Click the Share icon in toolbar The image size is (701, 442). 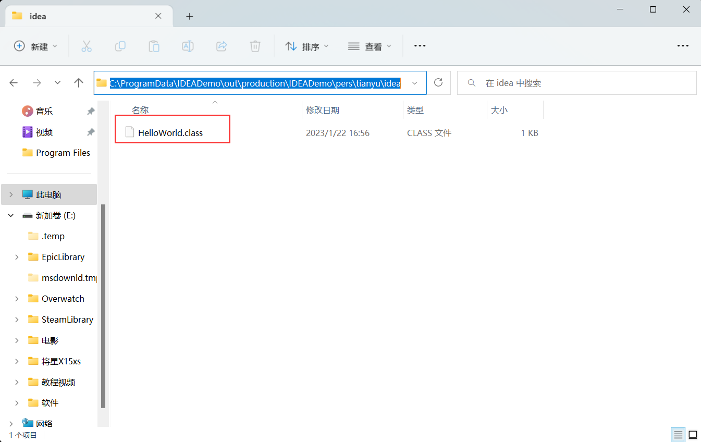click(222, 46)
